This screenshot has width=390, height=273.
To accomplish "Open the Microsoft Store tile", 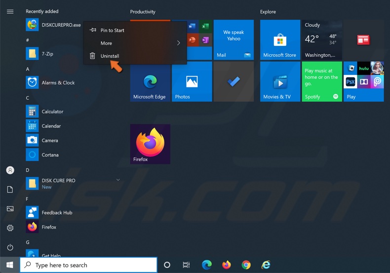I will [280, 40].
